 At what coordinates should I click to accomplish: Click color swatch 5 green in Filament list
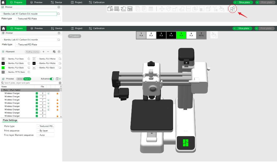tap(3, 67)
